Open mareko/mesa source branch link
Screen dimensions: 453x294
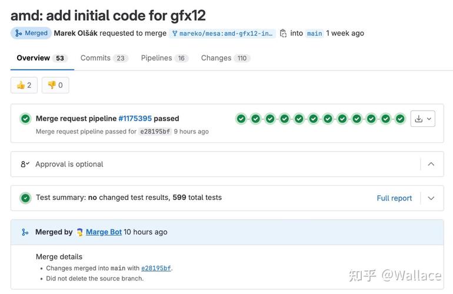click(222, 34)
